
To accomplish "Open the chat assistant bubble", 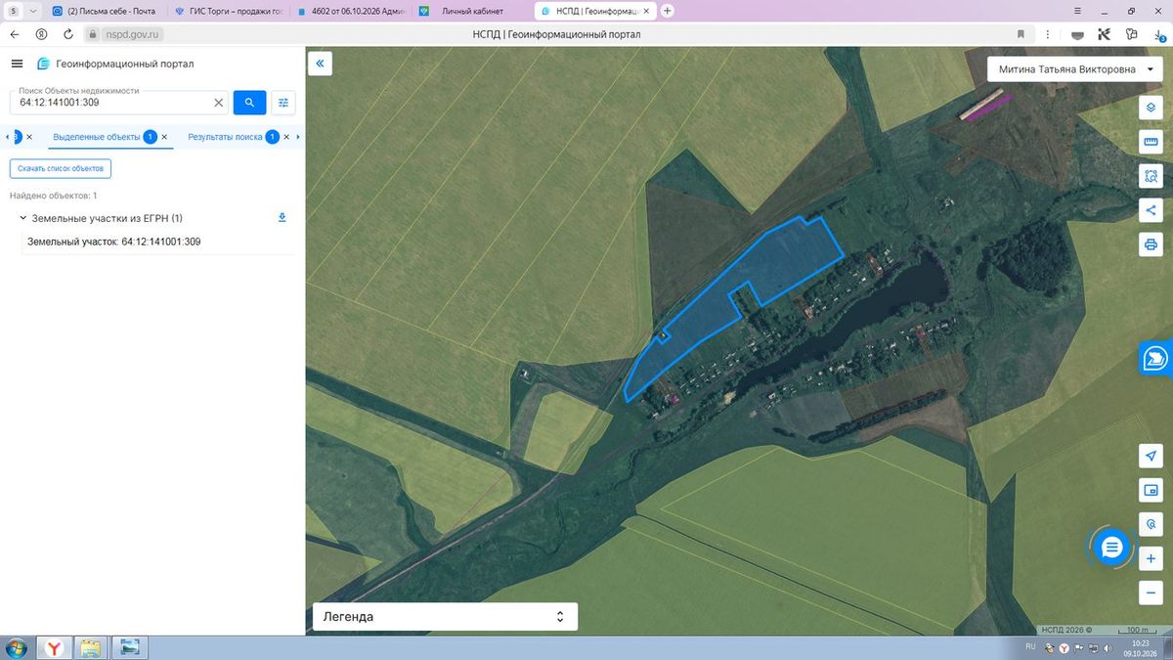I will tap(1111, 548).
